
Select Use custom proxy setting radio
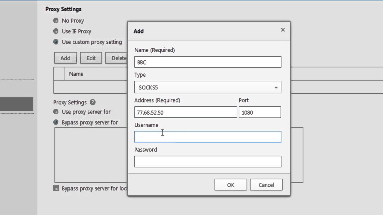(x=56, y=42)
